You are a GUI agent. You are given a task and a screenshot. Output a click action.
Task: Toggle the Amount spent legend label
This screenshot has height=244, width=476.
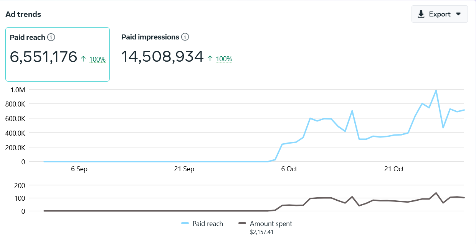tap(271, 224)
